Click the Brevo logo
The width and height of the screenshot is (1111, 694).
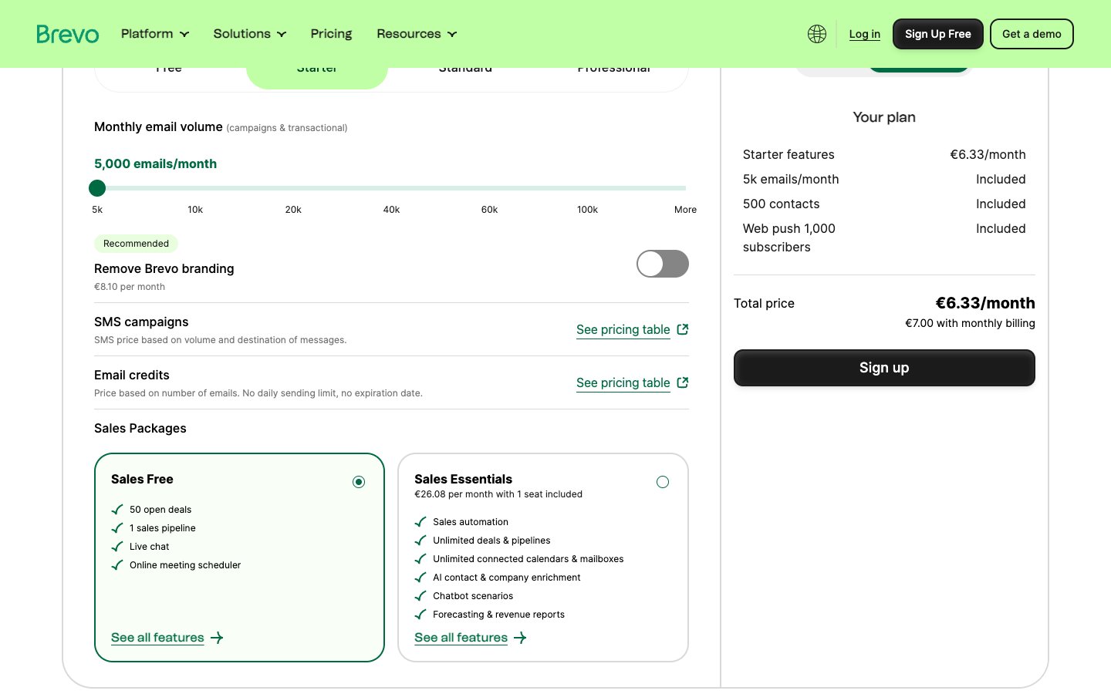pos(68,34)
